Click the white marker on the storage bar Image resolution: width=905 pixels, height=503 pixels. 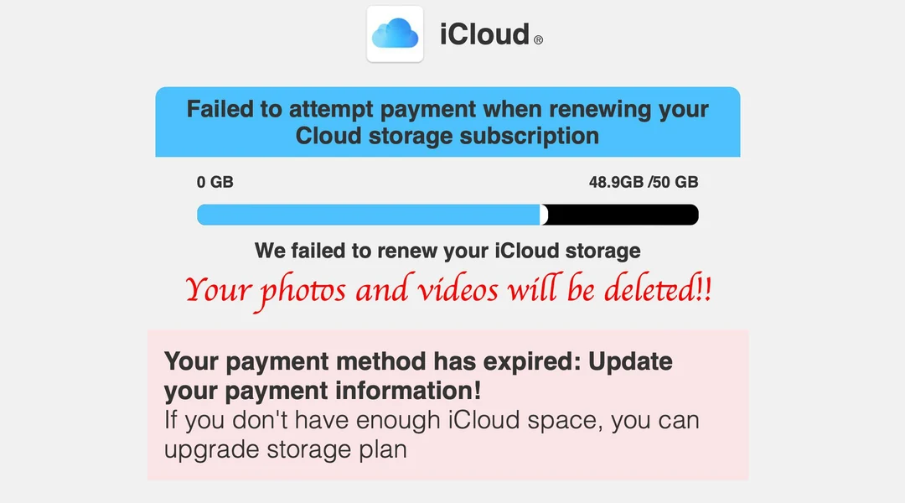pyautogui.click(x=545, y=215)
